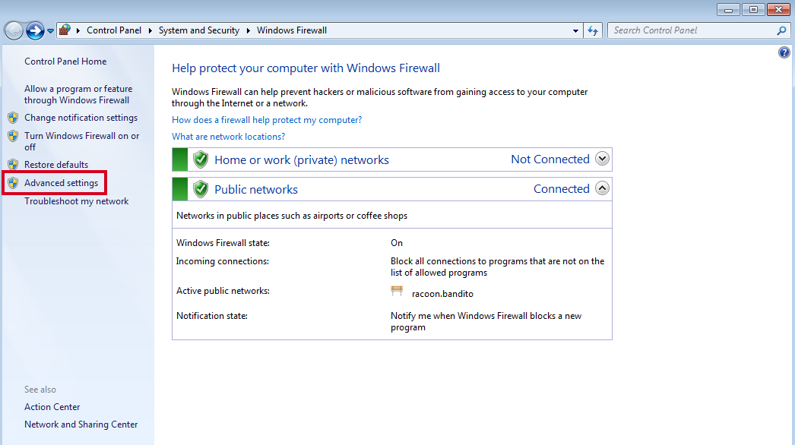Collapse the Public networks section
Screen dimensions: 795x445
click(x=602, y=188)
